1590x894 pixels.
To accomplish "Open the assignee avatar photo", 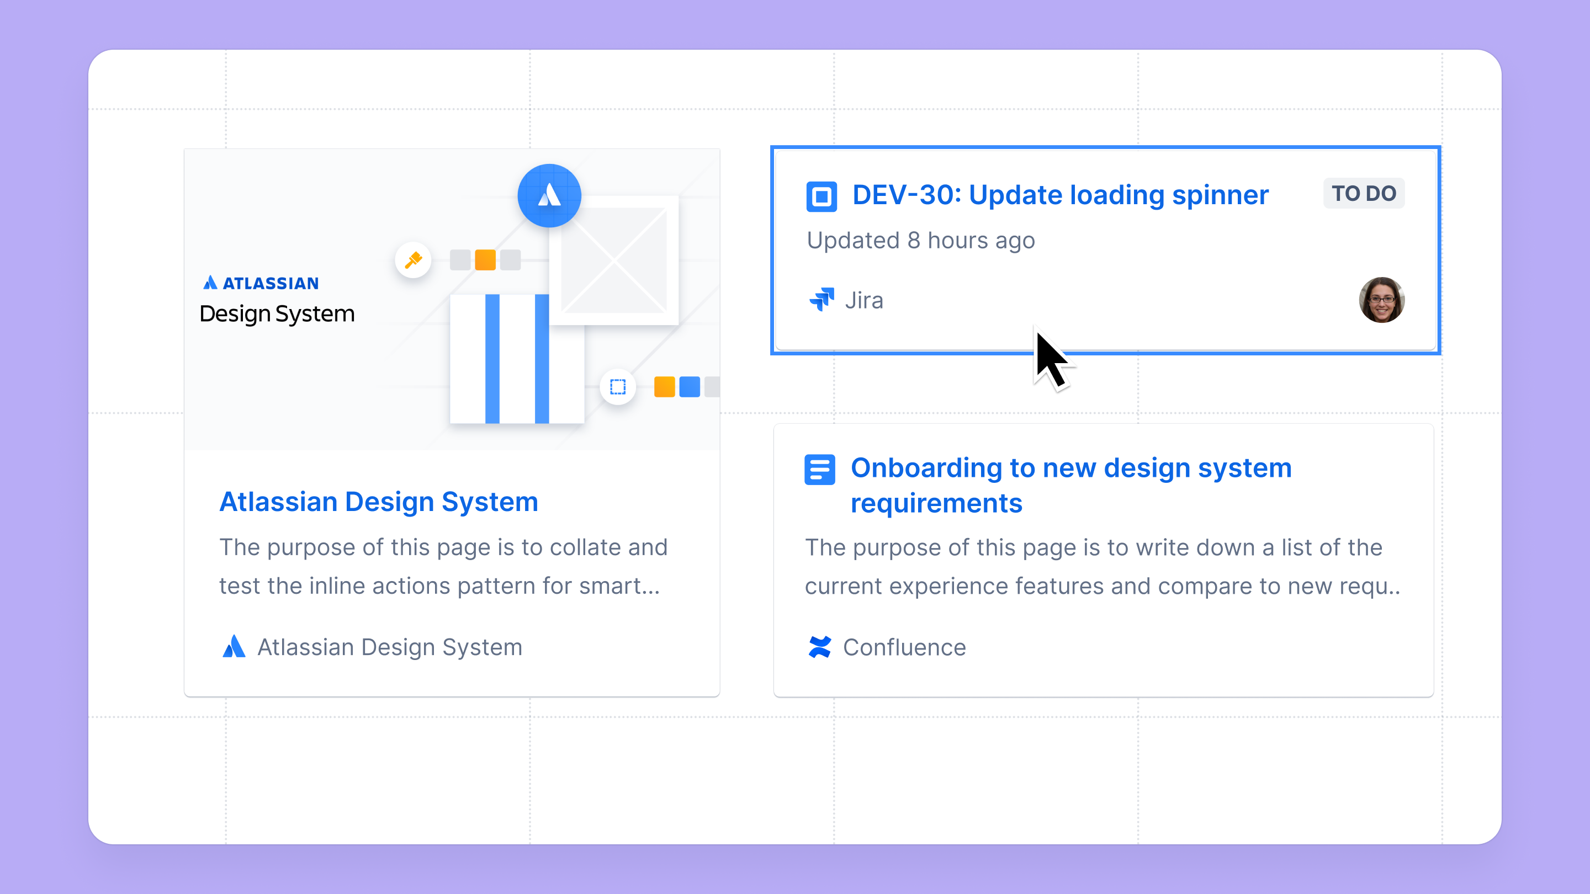I will (x=1381, y=300).
